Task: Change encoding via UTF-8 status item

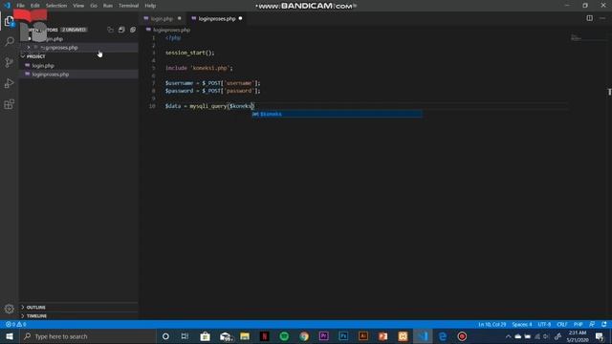Action: point(544,324)
